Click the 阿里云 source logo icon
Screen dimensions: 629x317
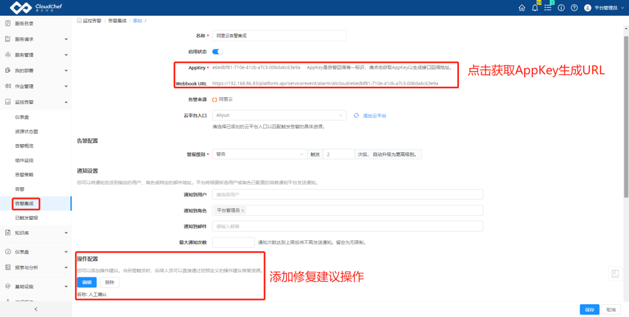tap(214, 99)
